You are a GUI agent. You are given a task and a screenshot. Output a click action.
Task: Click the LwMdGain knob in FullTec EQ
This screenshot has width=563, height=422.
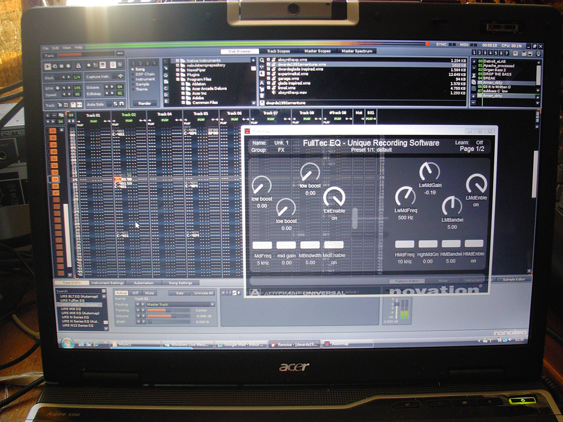coord(429,172)
